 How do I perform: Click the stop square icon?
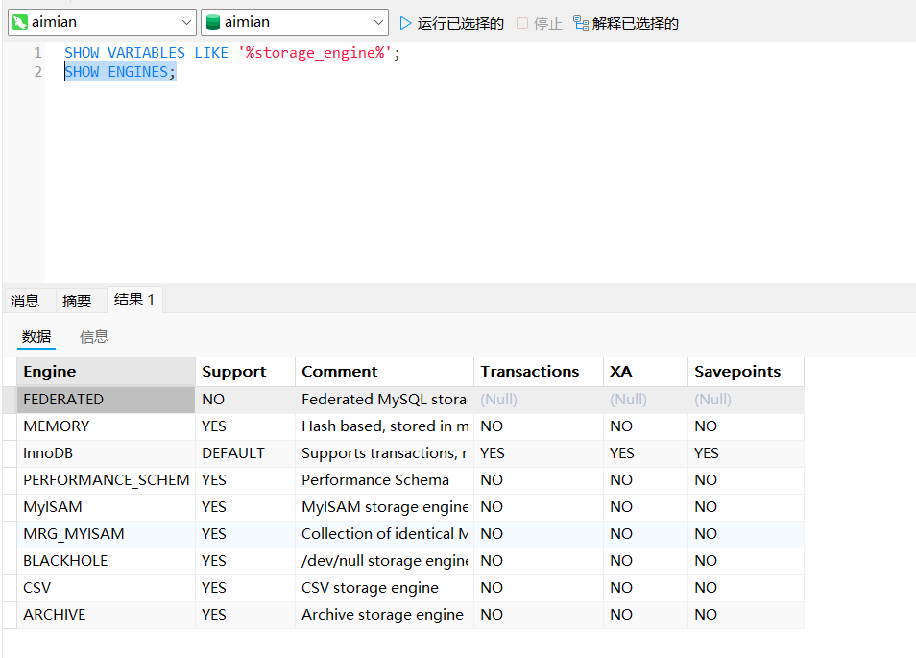pyautogui.click(x=522, y=23)
